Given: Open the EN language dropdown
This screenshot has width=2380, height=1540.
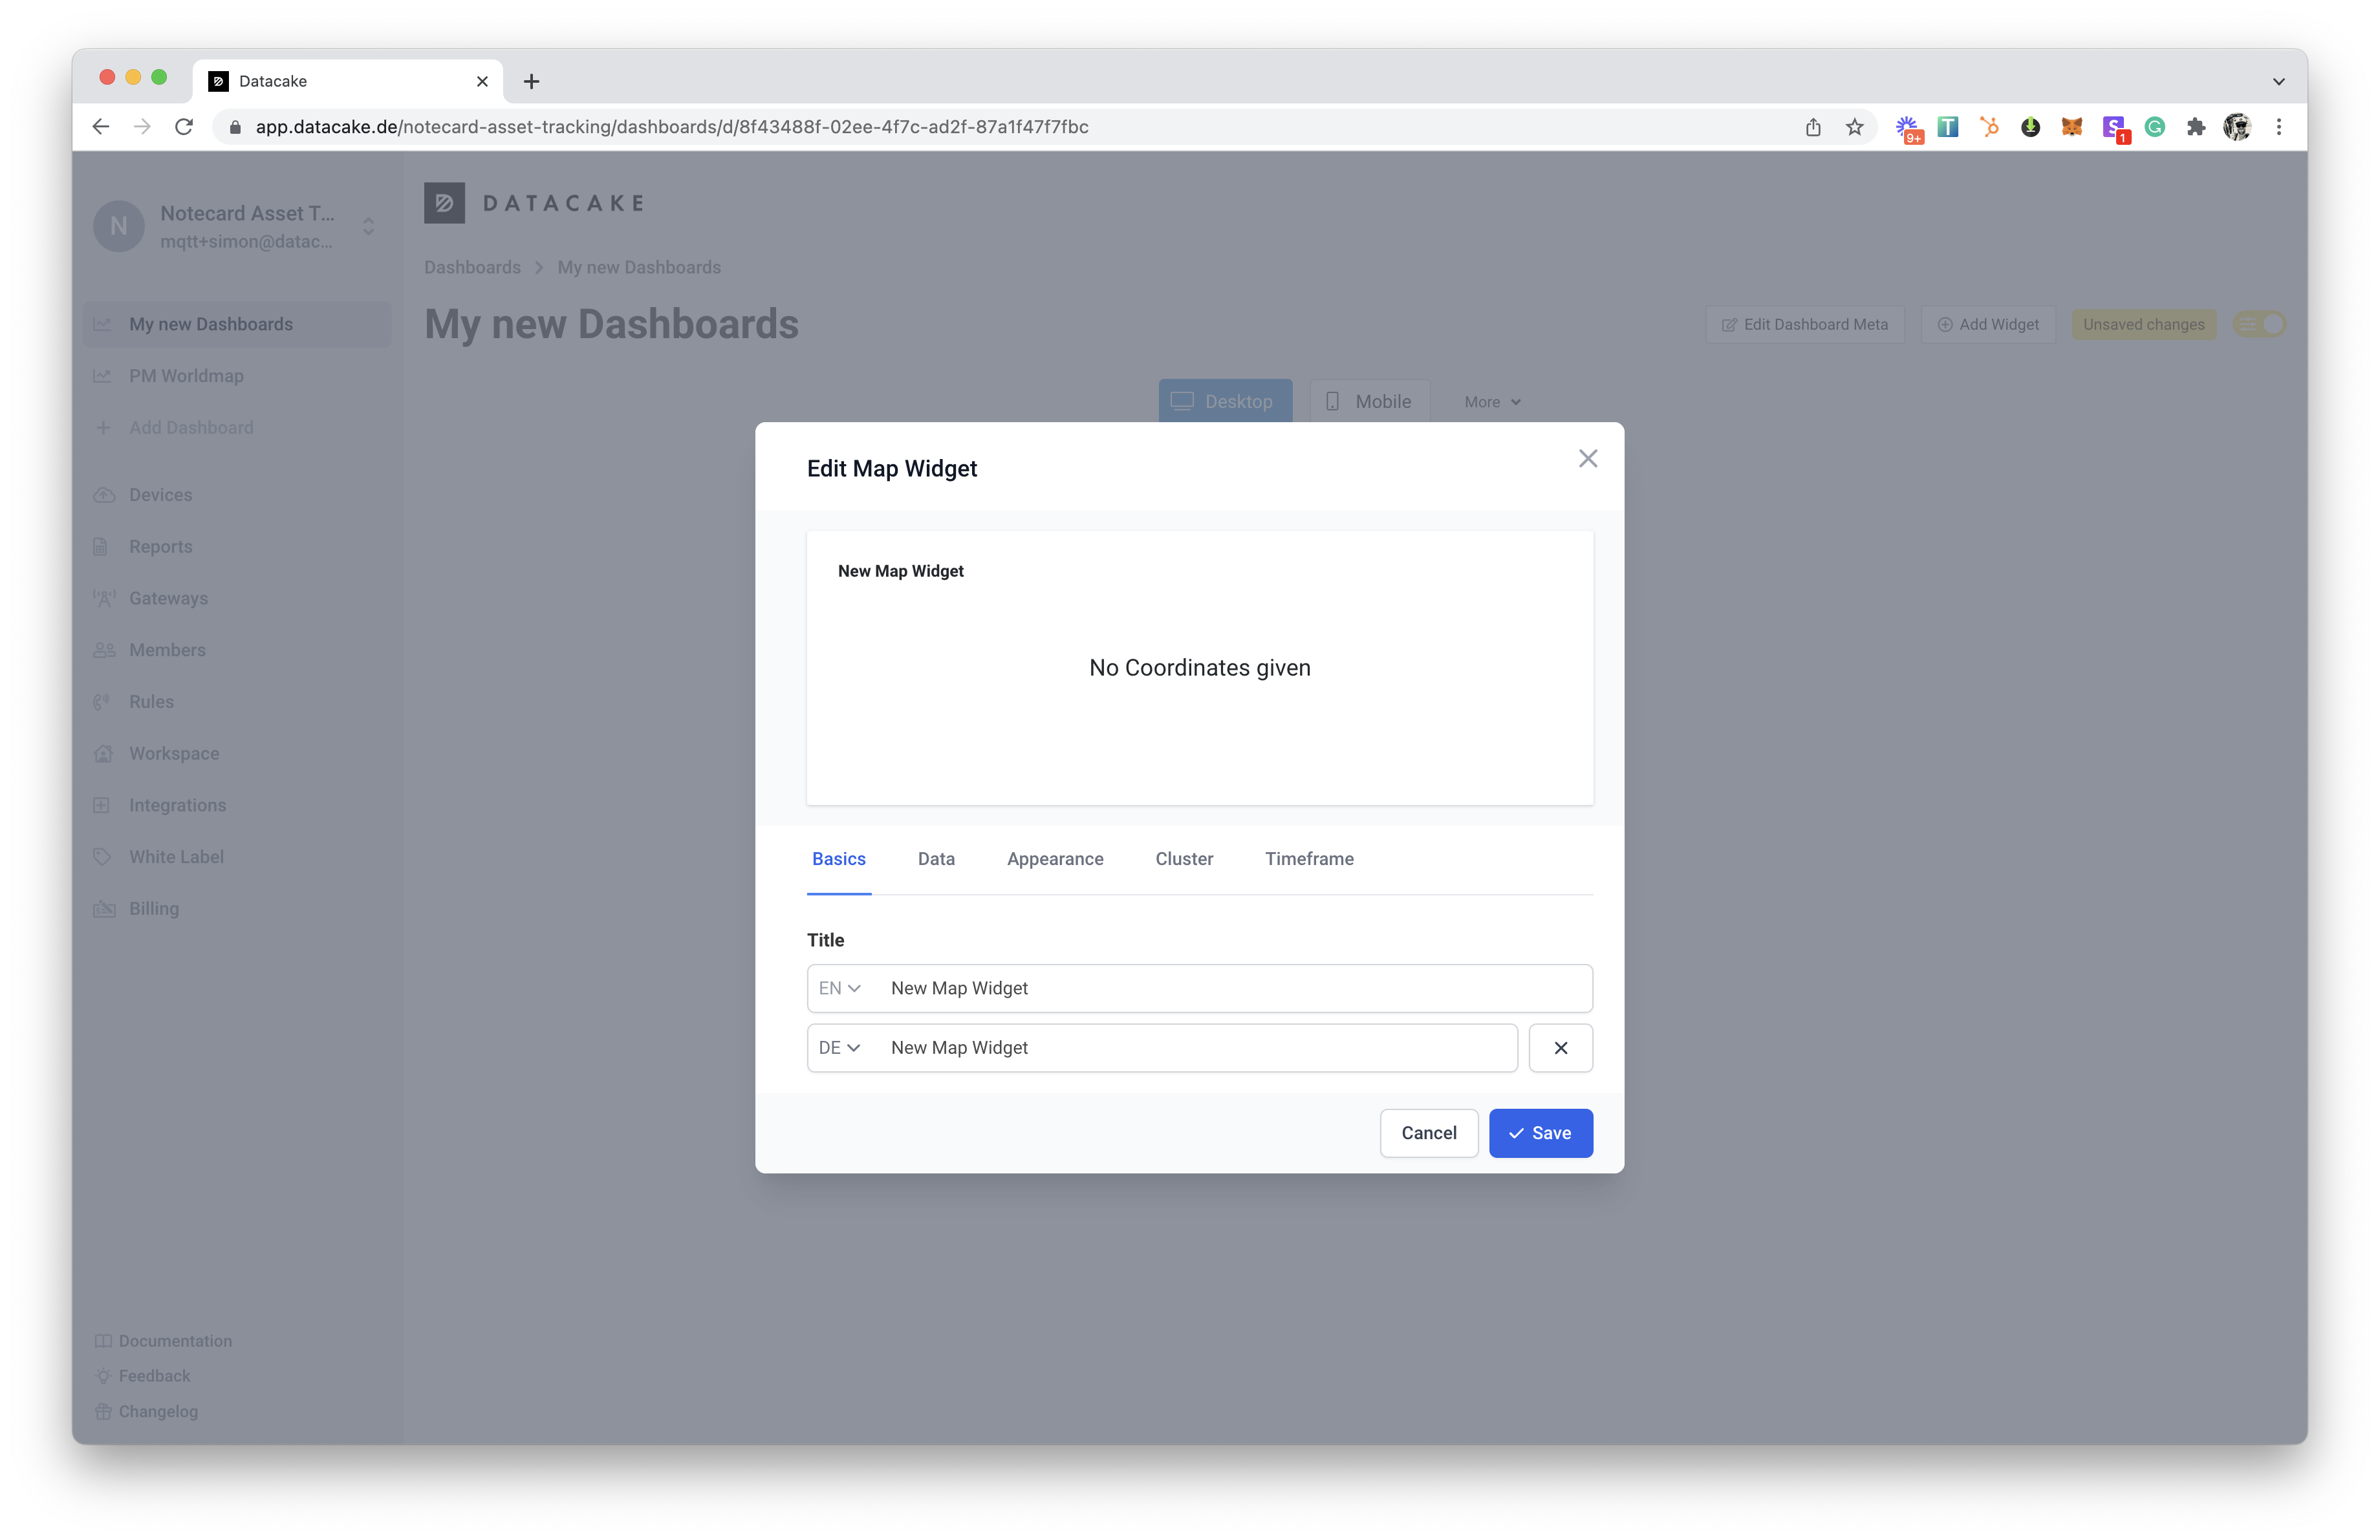Looking at the screenshot, I should [839, 989].
